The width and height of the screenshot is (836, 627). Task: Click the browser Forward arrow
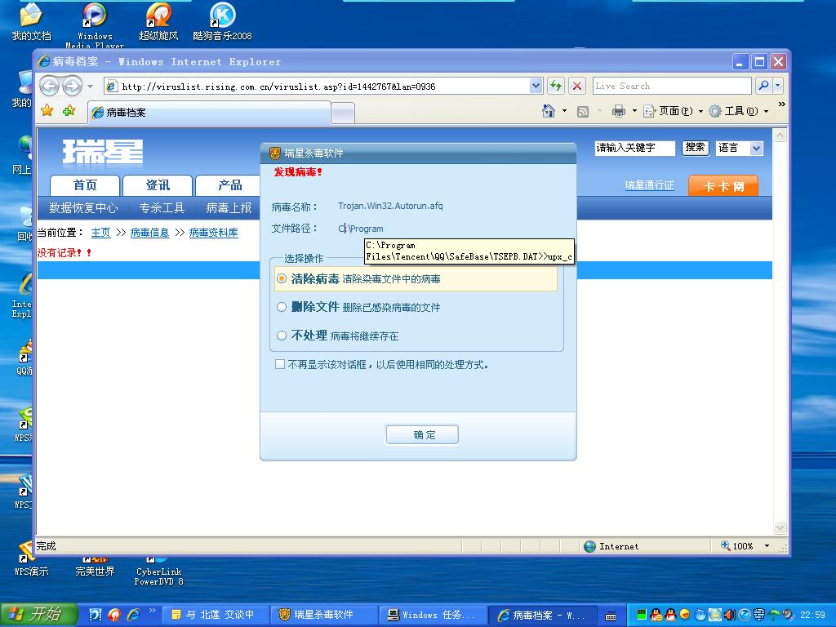click(72, 86)
